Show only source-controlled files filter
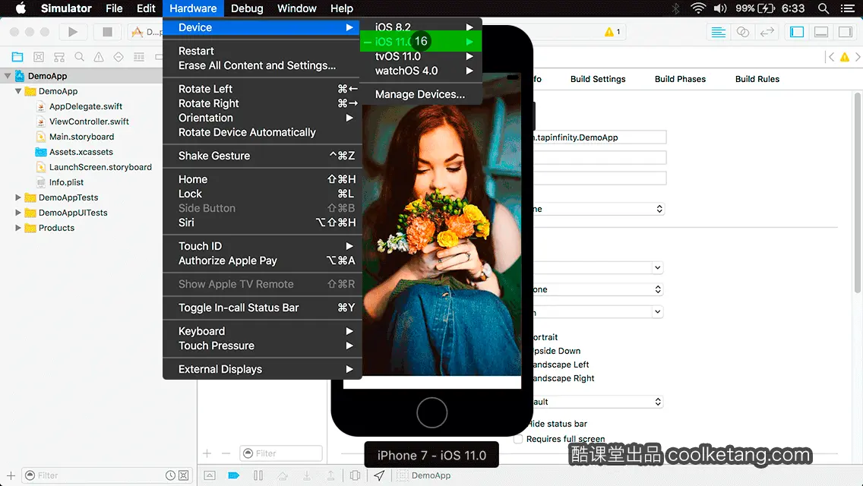Viewport: 863px width, 486px height. coord(184,475)
